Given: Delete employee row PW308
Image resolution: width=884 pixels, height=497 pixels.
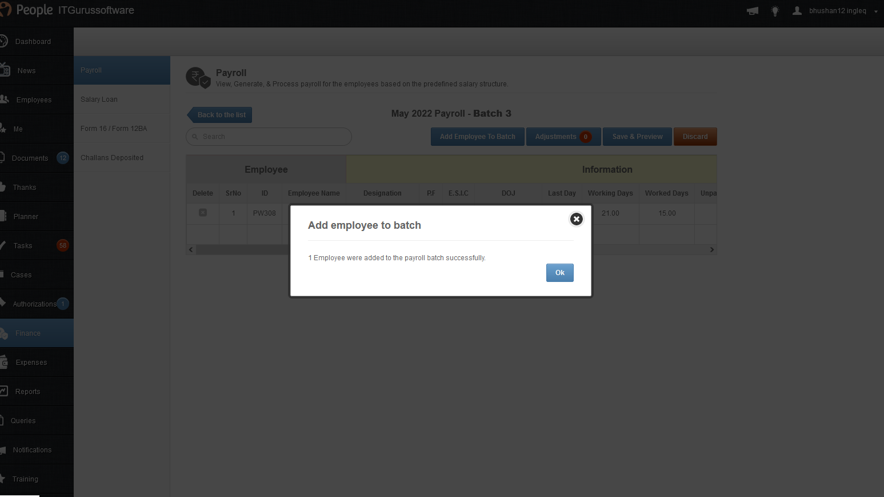Looking at the screenshot, I should 203,213.
